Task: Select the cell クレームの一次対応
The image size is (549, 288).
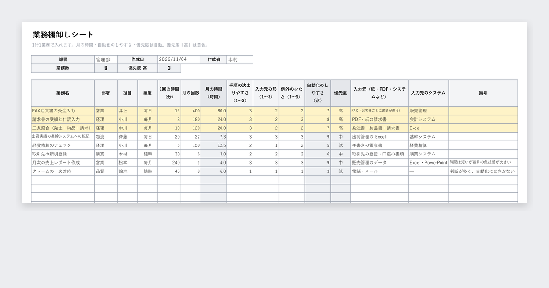Action: pyautogui.click(x=63, y=171)
